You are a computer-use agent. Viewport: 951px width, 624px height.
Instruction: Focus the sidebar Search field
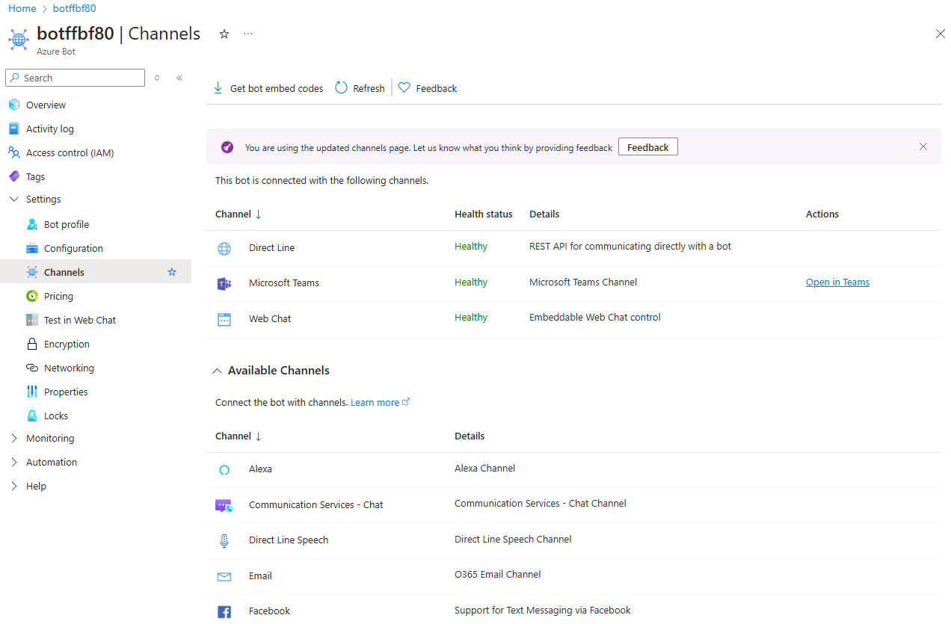[x=75, y=78]
